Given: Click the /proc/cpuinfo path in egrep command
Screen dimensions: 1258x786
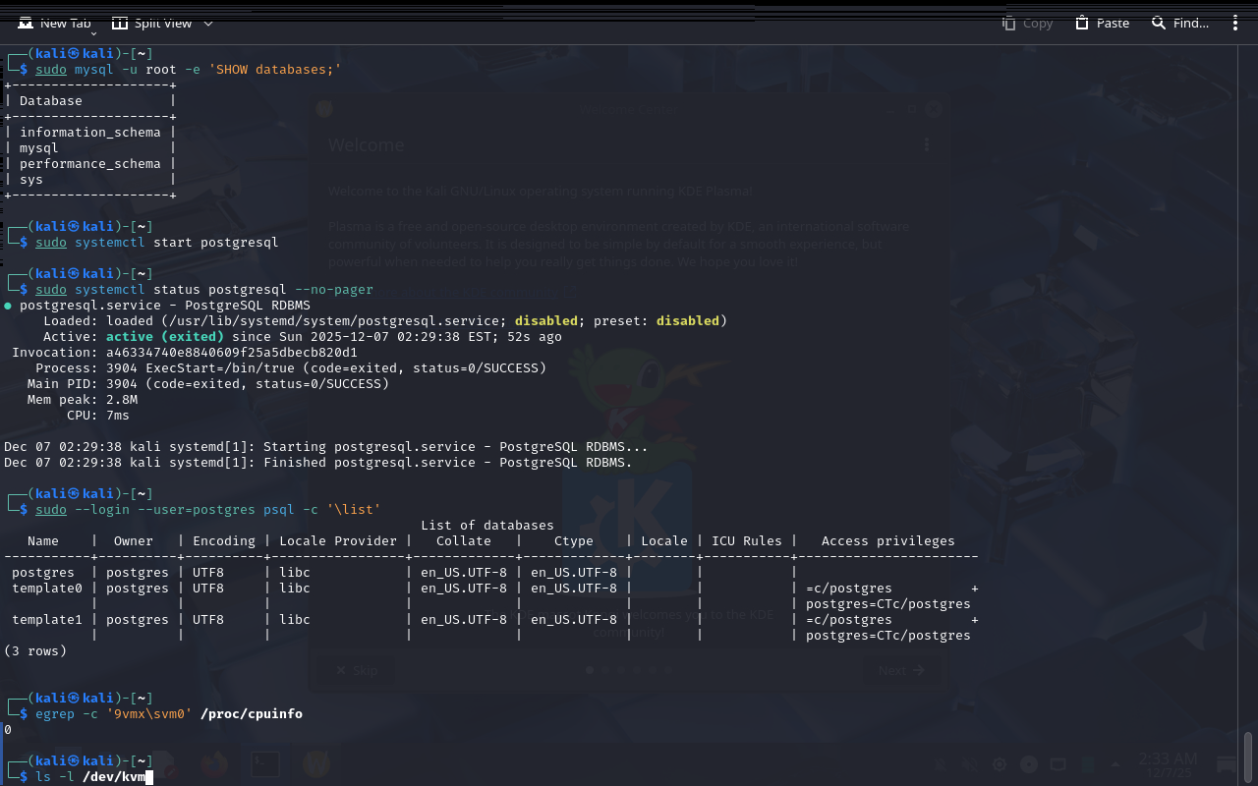Looking at the screenshot, I should (x=251, y=714).
